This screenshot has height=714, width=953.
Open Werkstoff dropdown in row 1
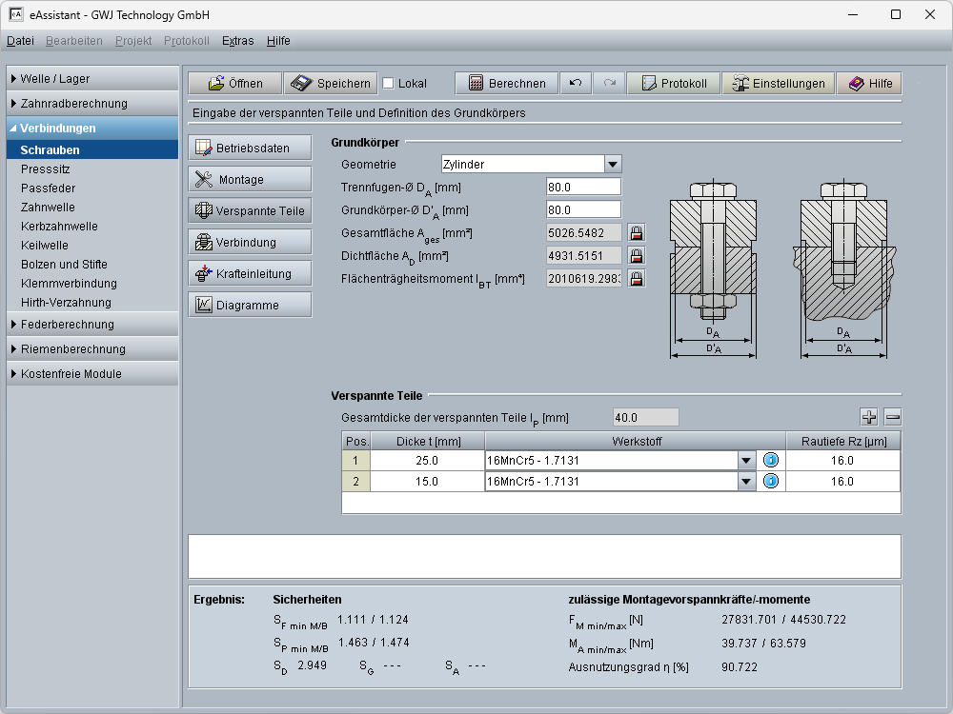[746, 461]
